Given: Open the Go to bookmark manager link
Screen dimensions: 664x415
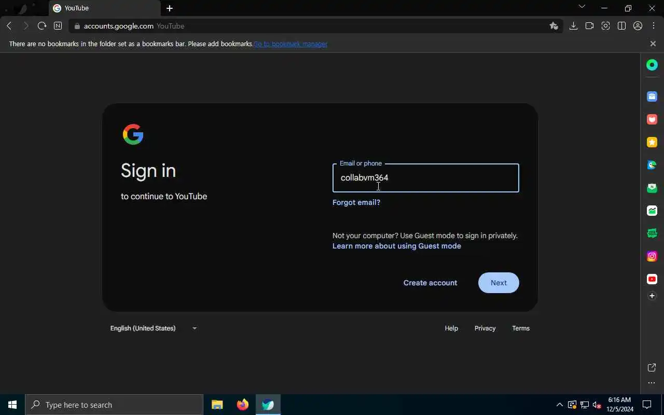Looking at the screenshot, I should pyautogui.click(x=290, y=44).
